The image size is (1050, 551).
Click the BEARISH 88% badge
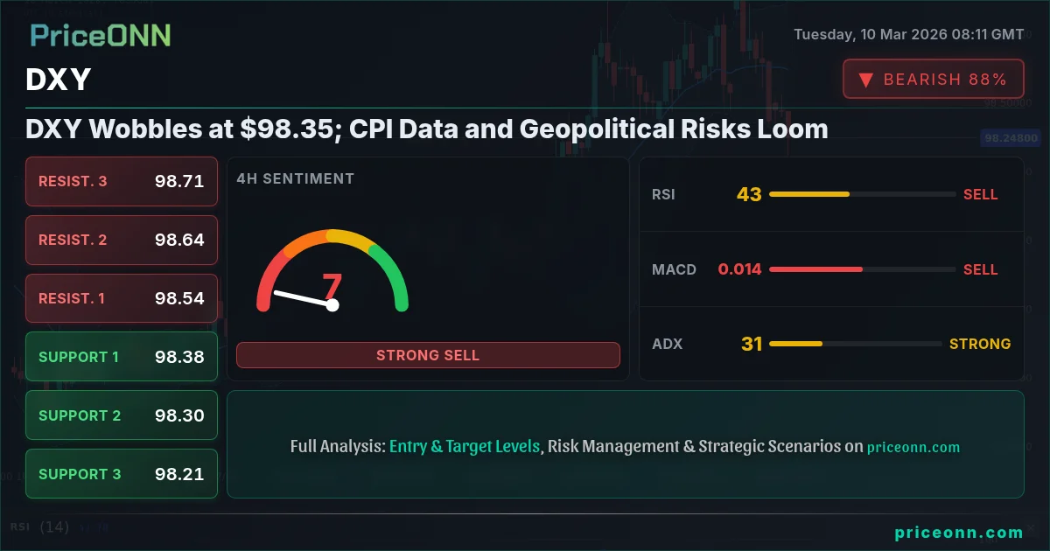click(934, 80)
